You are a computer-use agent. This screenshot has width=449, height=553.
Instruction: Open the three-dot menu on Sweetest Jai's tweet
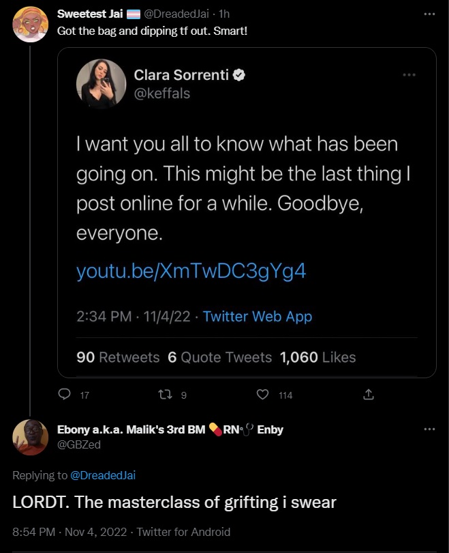[x=429, y=14]
